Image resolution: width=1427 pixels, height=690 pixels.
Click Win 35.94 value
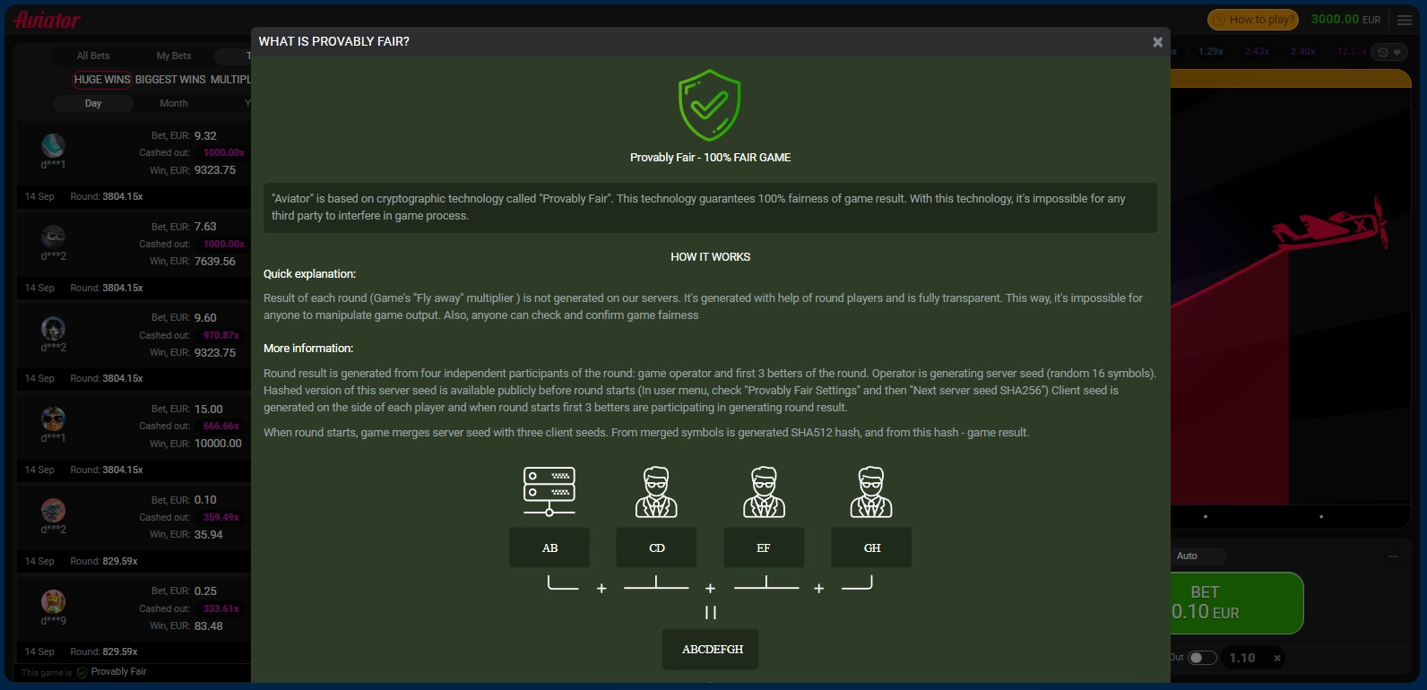click(x=208, y=535)
